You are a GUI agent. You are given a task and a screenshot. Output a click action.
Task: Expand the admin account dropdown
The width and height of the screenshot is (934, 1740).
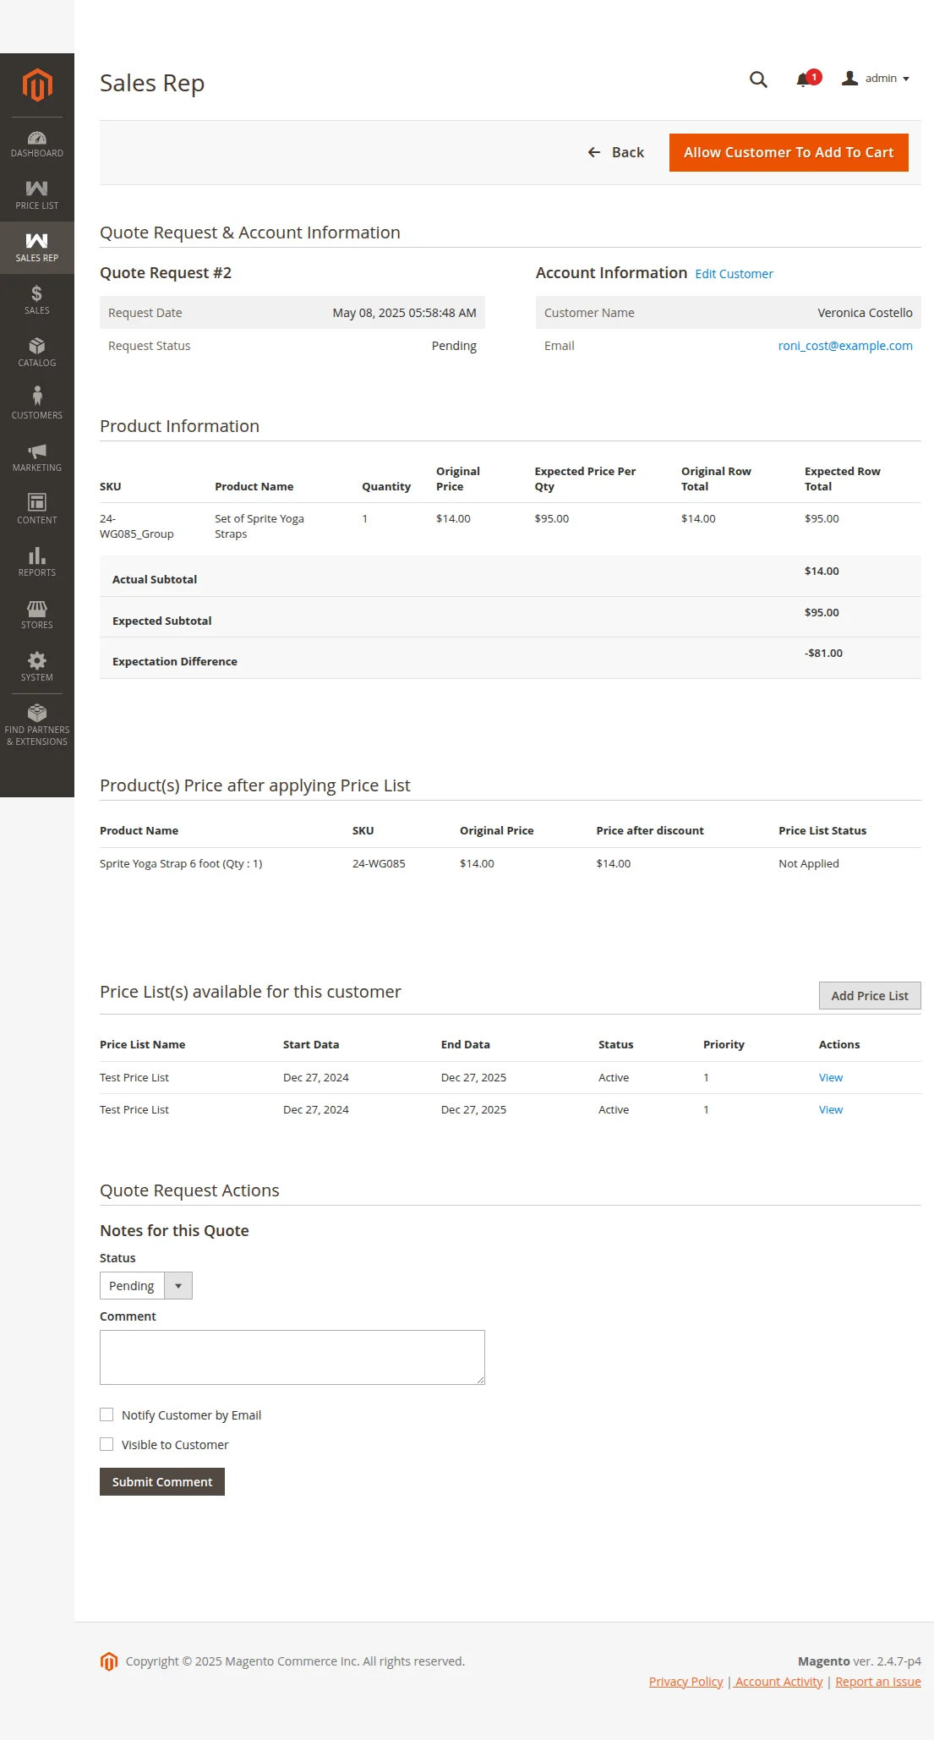[x=877, y=79]
